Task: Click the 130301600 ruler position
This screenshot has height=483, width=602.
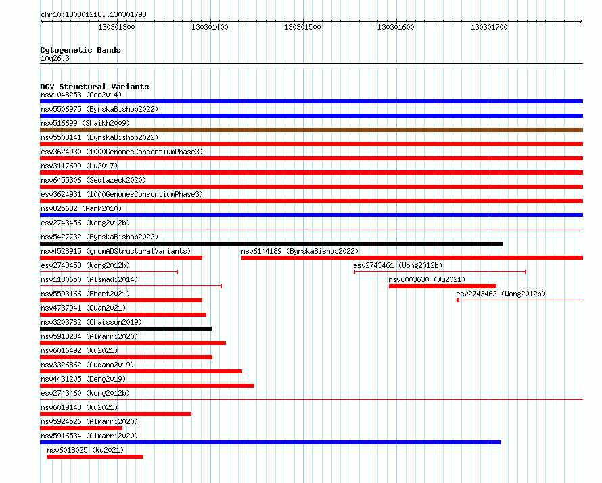Action: pos(396,27)
